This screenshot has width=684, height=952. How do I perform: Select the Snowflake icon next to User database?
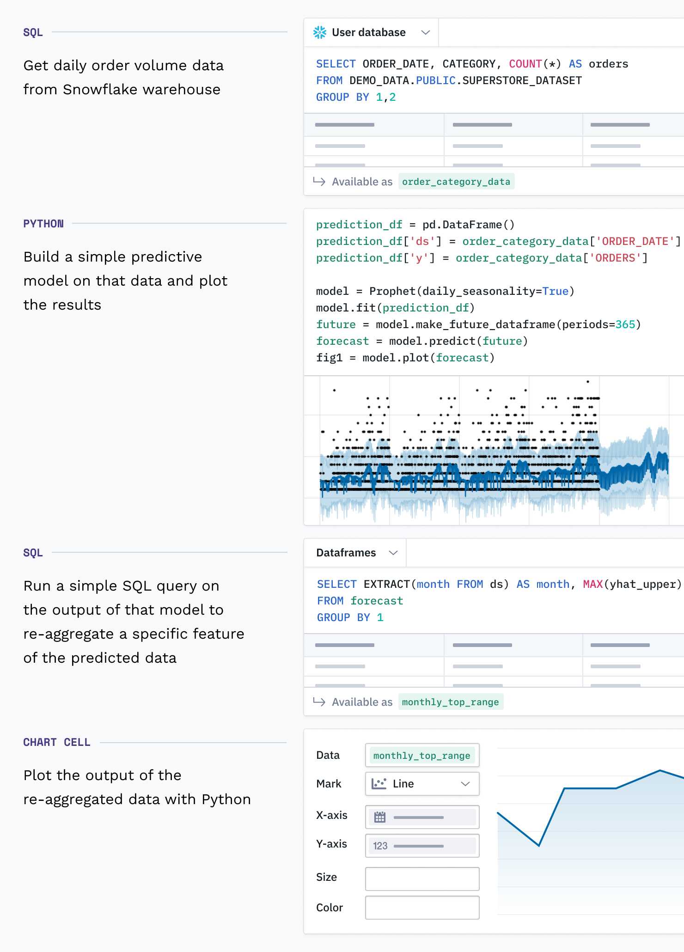[x=320, y=32]
